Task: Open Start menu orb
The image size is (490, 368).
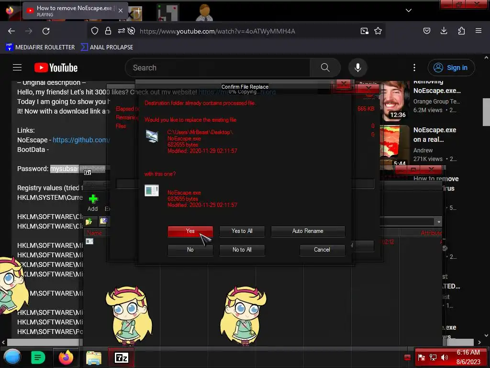Action: pos(12,357)
